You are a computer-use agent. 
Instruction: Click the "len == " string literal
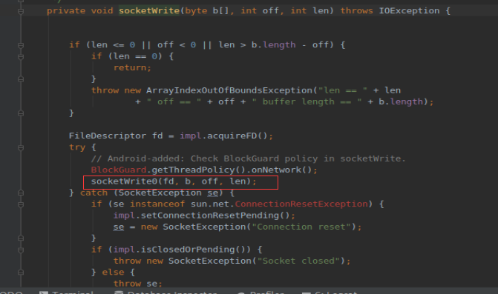343,90
